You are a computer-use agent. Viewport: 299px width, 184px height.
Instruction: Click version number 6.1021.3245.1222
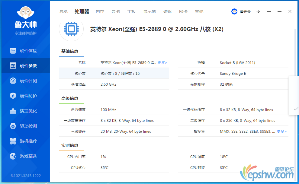(x=26, y=176)
